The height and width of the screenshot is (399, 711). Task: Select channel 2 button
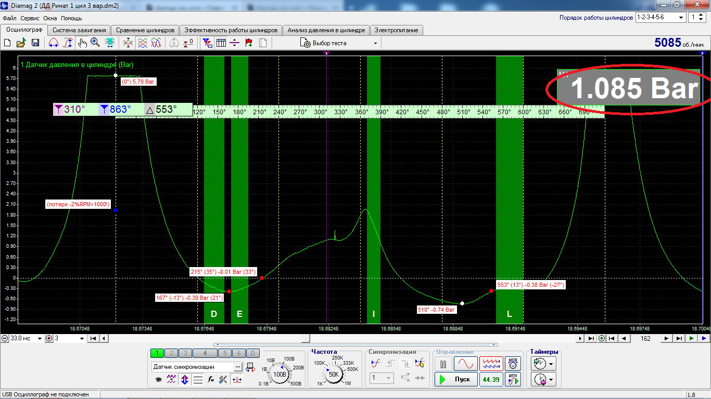point(171,353)
